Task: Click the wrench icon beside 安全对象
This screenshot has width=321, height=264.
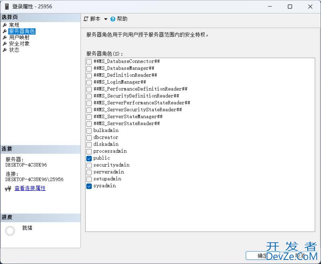Action: coord(5,44)
